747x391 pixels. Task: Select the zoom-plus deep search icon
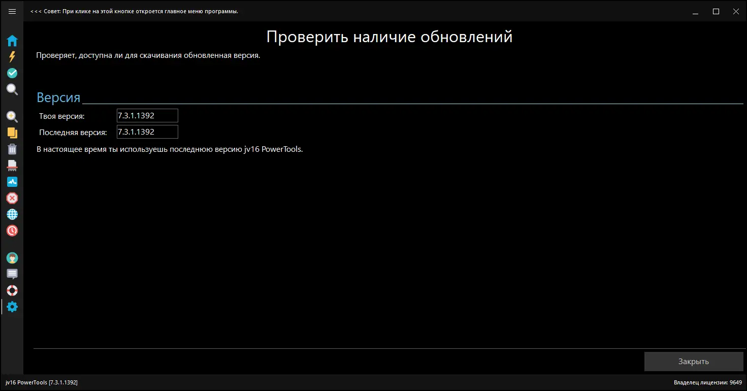(x=12, y=116)
